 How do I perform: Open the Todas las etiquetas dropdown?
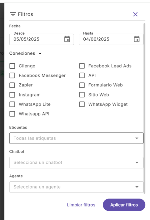click(76, 138)
